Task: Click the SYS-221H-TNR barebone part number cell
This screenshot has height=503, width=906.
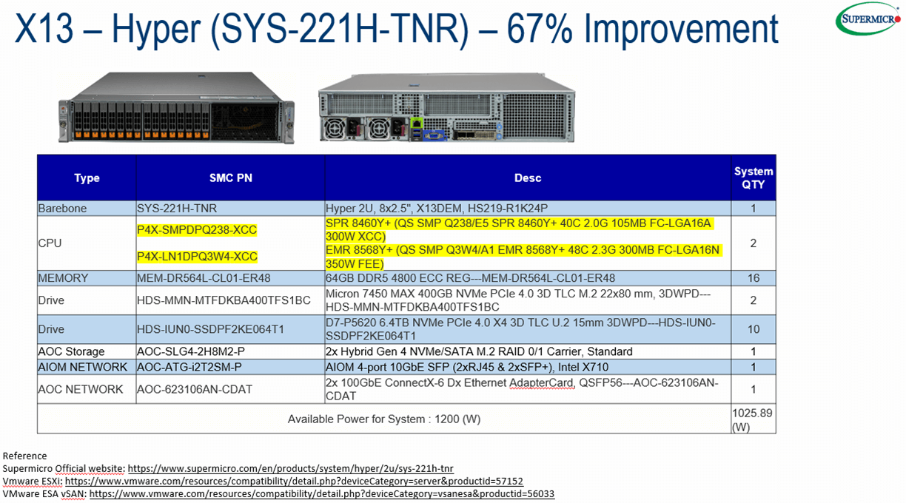Action: click(177, 209)
